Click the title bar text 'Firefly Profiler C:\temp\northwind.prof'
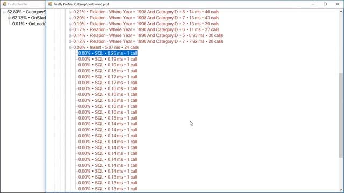The width and height of the screenshot is (344, 193). tap(81, 4)
